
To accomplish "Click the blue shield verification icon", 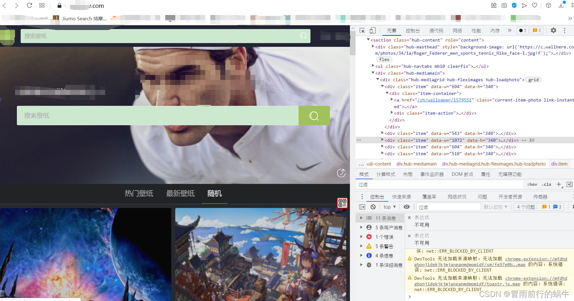I will pyautogui.click(x=514, y=5).
